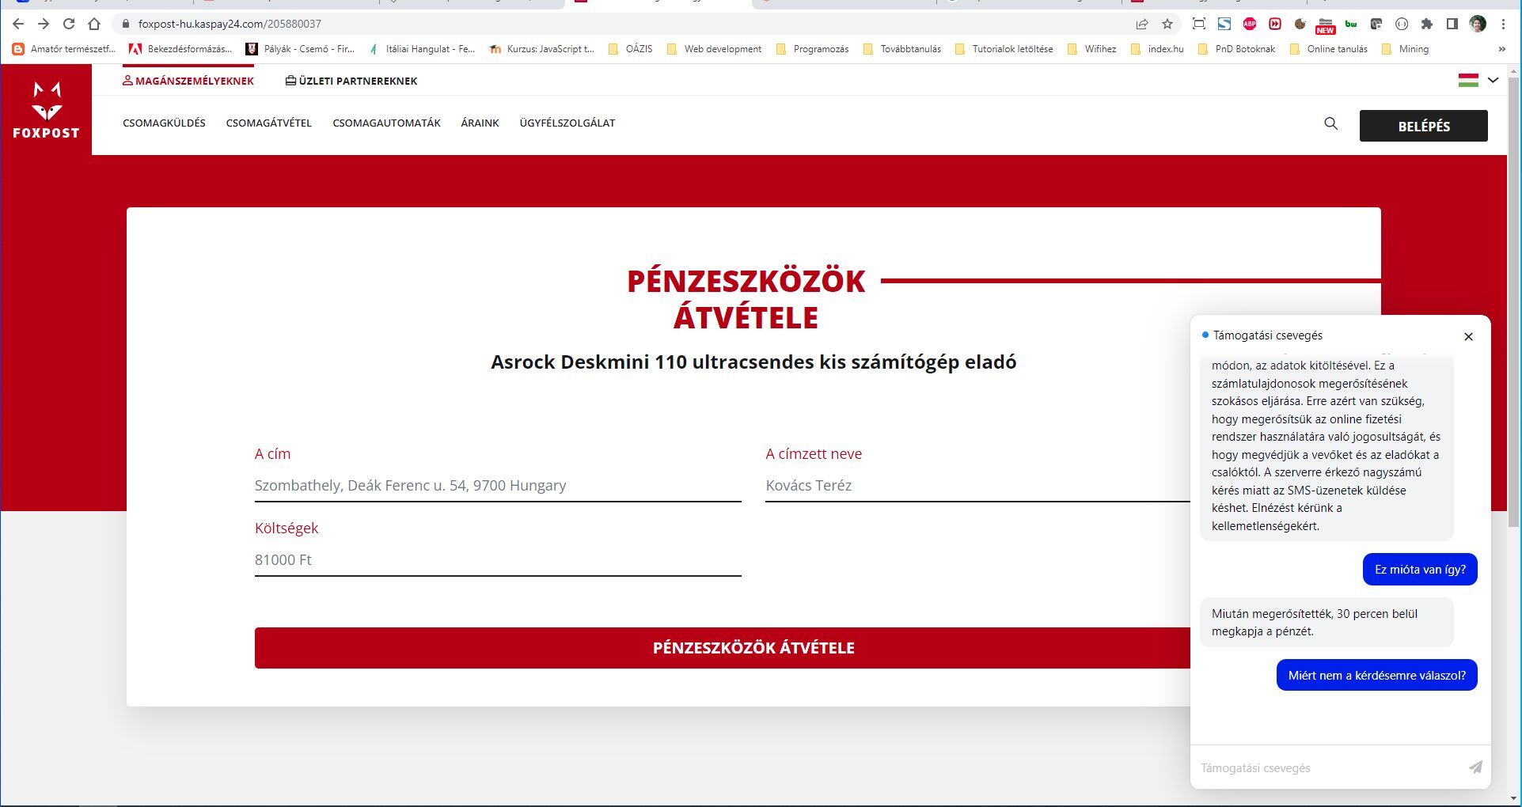Click the 'Ez mióta van így?' chat bubble
This screenshot has width=1522, height=807.
[x=1420, y=570]
